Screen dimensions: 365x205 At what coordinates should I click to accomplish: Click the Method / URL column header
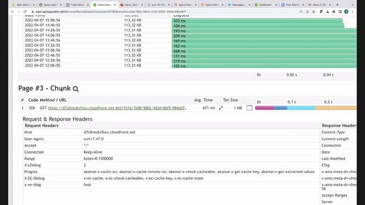tap(53, 100)
